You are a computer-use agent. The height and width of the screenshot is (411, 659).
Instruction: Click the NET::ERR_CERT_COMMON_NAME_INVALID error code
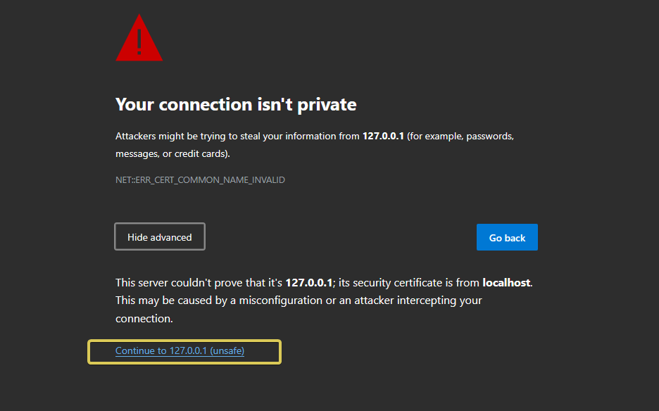tap(200, 180)
